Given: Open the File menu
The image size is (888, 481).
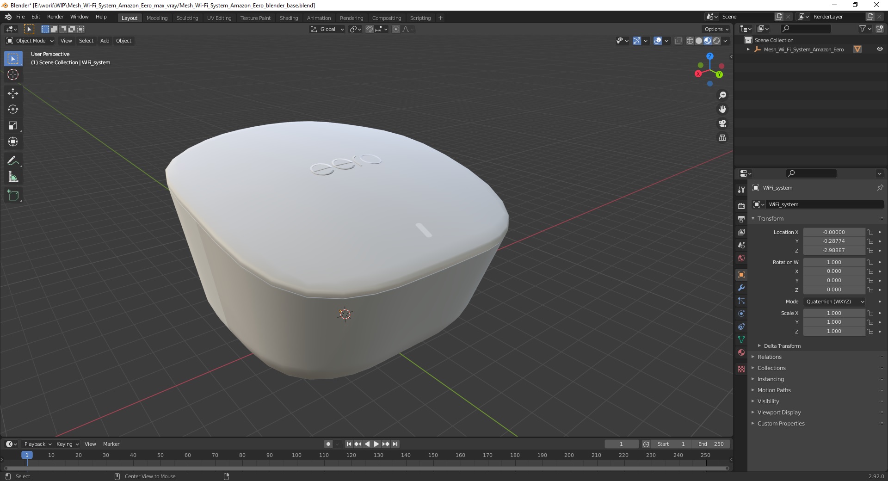Looking at the screenshot, I should click(x=20, y=17).
